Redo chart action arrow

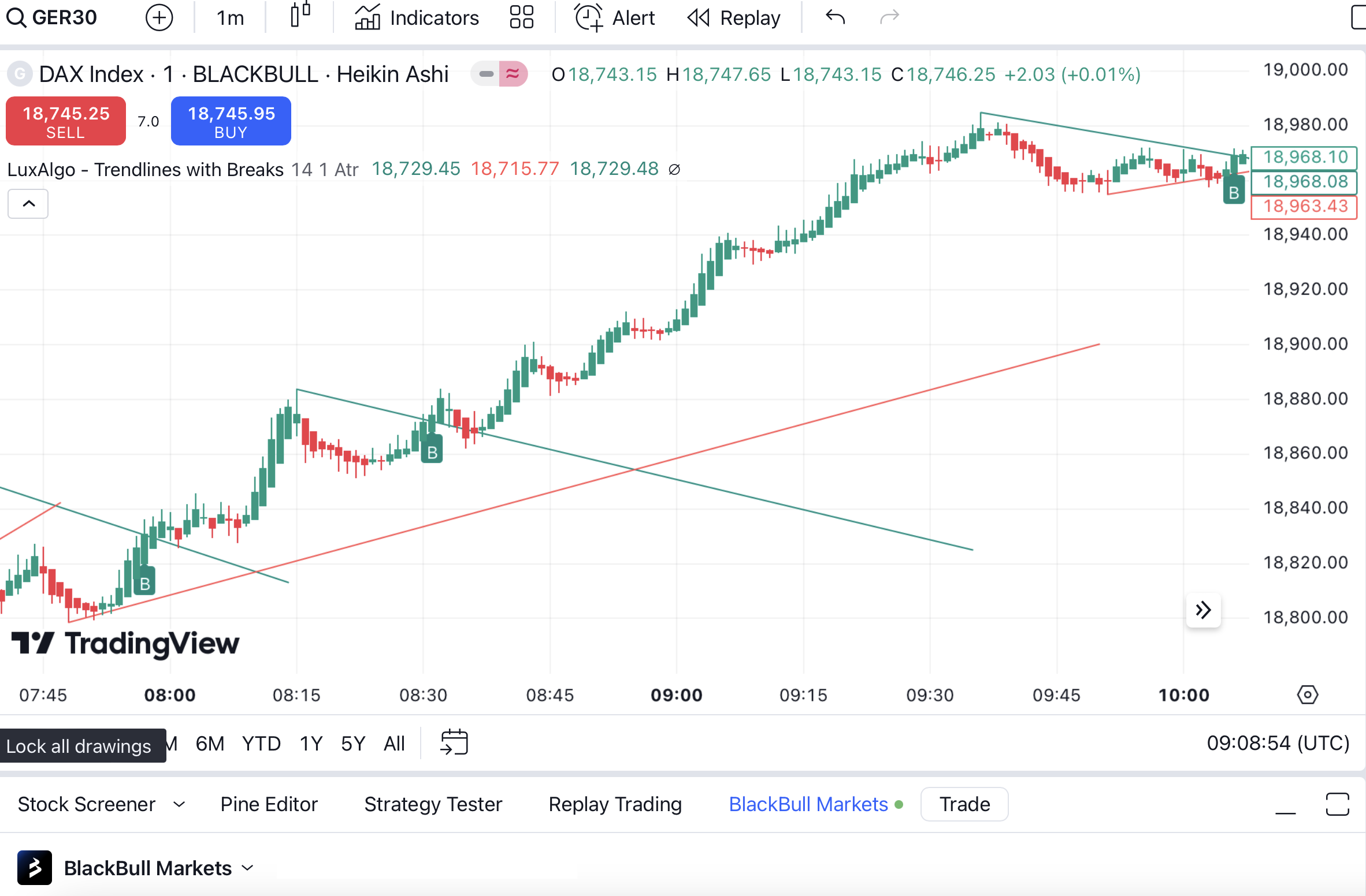coord(890,17)
